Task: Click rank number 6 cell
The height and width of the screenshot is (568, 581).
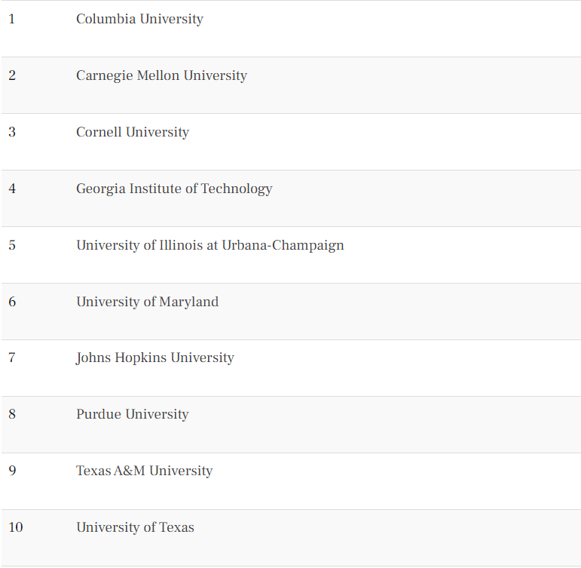Action: point(11,302)
